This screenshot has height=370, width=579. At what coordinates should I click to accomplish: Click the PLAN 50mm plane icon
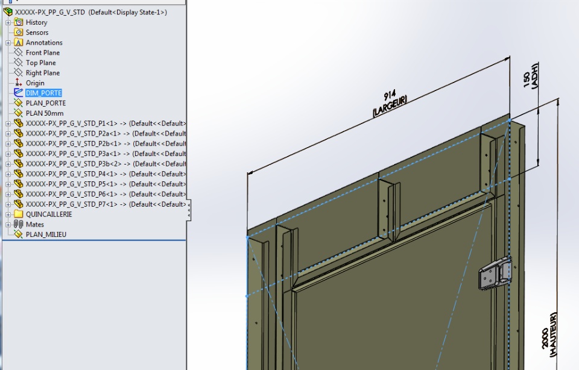pyautogui.click(x=19, y=113)
